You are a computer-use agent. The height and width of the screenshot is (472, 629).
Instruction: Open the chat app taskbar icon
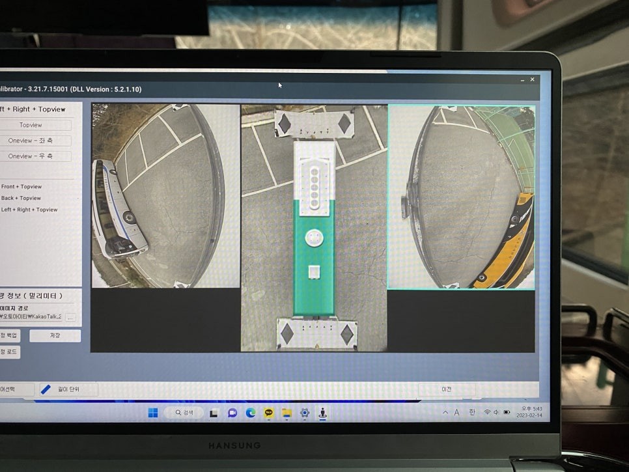coord(232,413)
